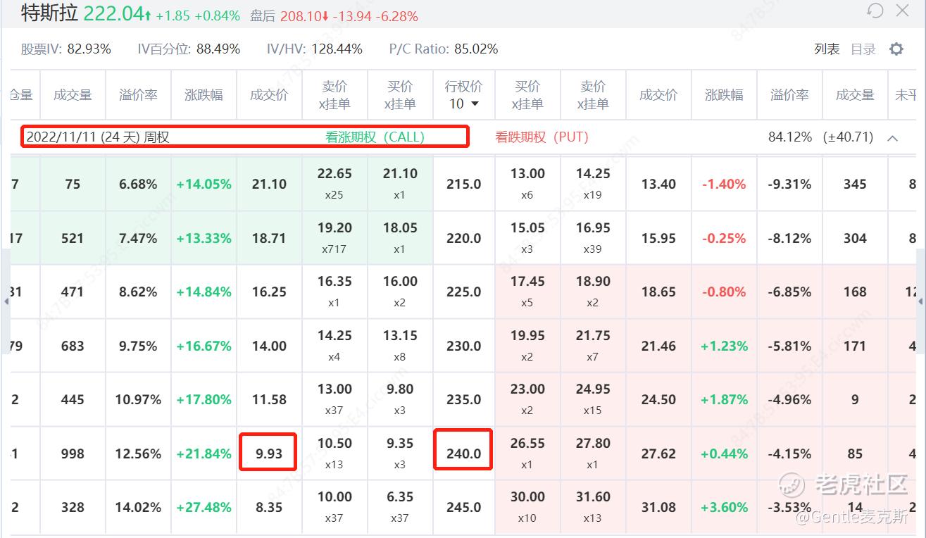Click put volume 345
Viewport: 926px width, 538px height.
point(855,184)
